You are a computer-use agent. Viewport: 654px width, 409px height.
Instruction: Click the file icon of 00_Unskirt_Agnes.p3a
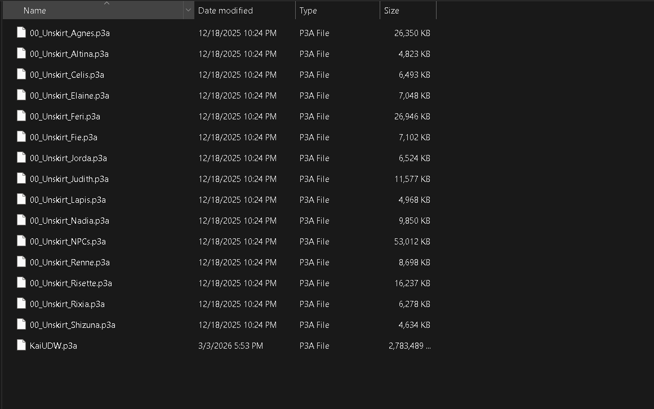click(x=21, y=33)
